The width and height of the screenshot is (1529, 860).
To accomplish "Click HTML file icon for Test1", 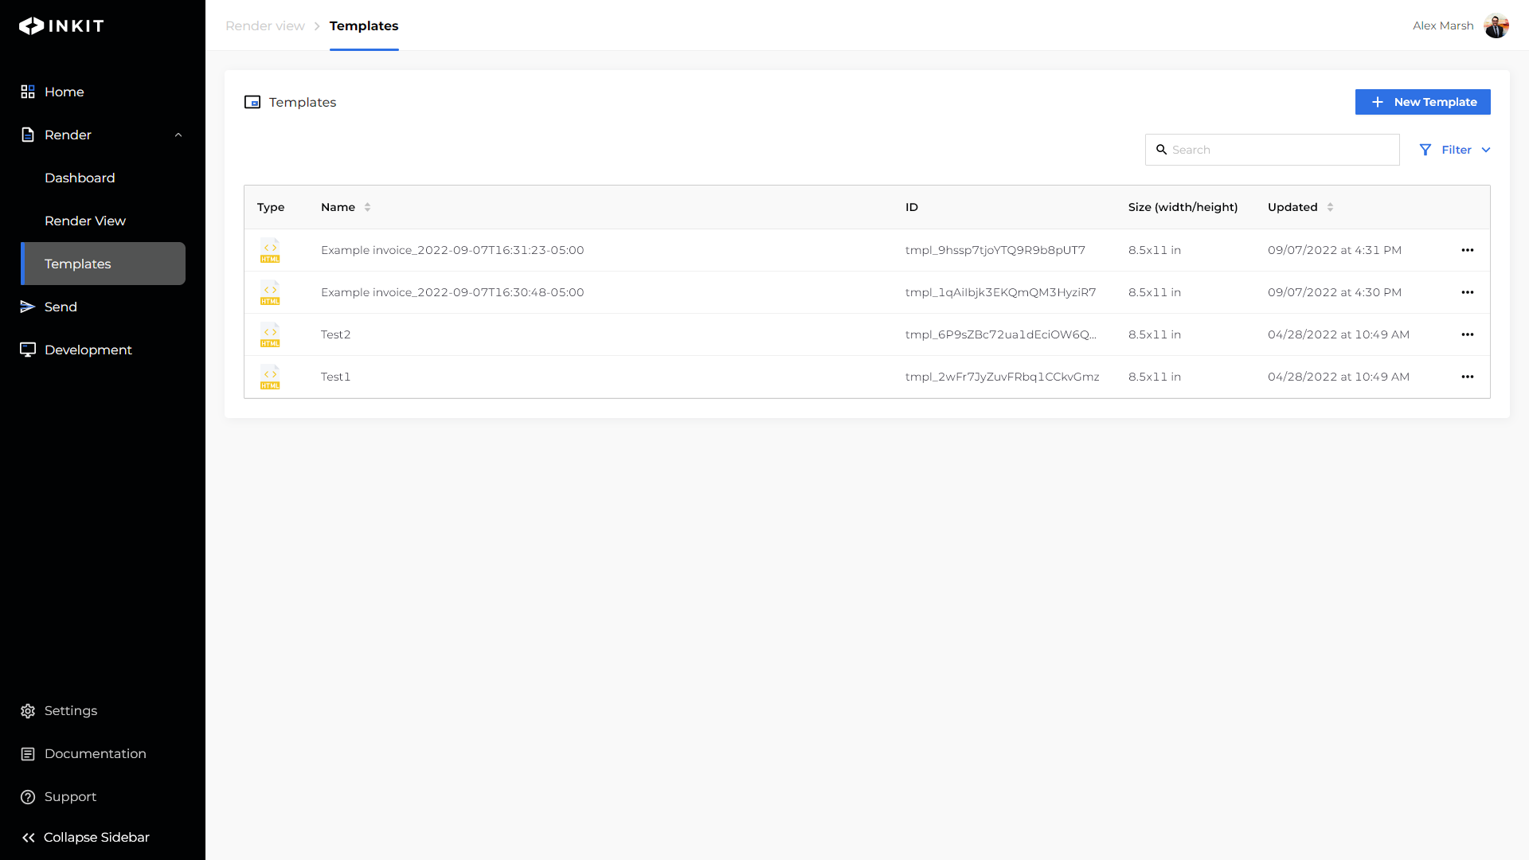I will [270, 377].
